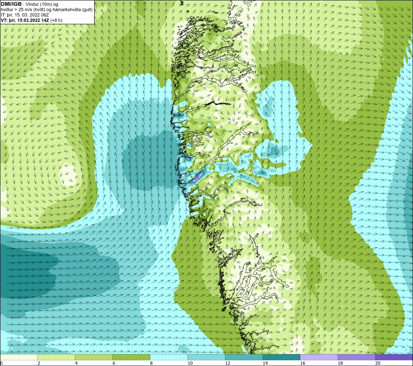Click the "hviður > 25 m/s (hvítt)" description line
Viewport: 413px width, 366px height.
click(x=47, y=10)
